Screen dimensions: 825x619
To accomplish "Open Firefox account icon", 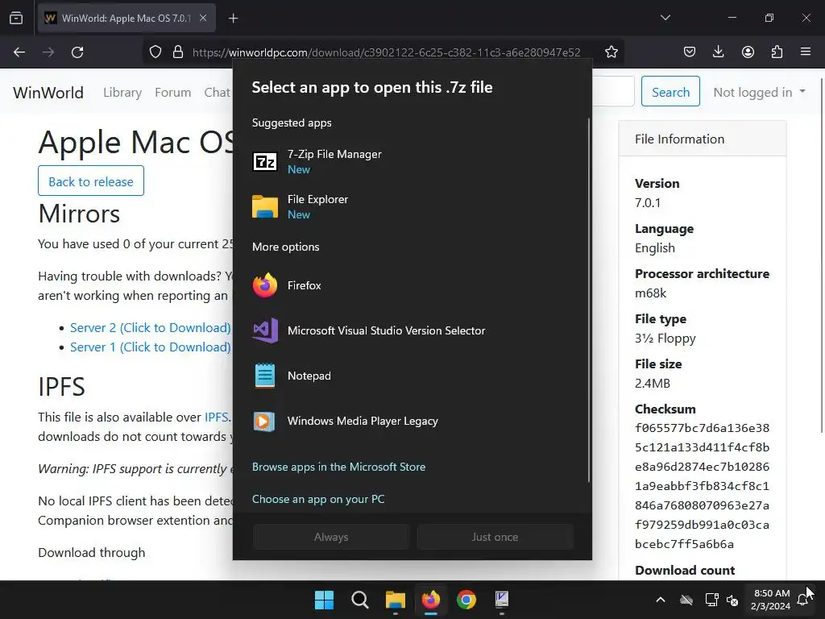I will tap(748, 52).
